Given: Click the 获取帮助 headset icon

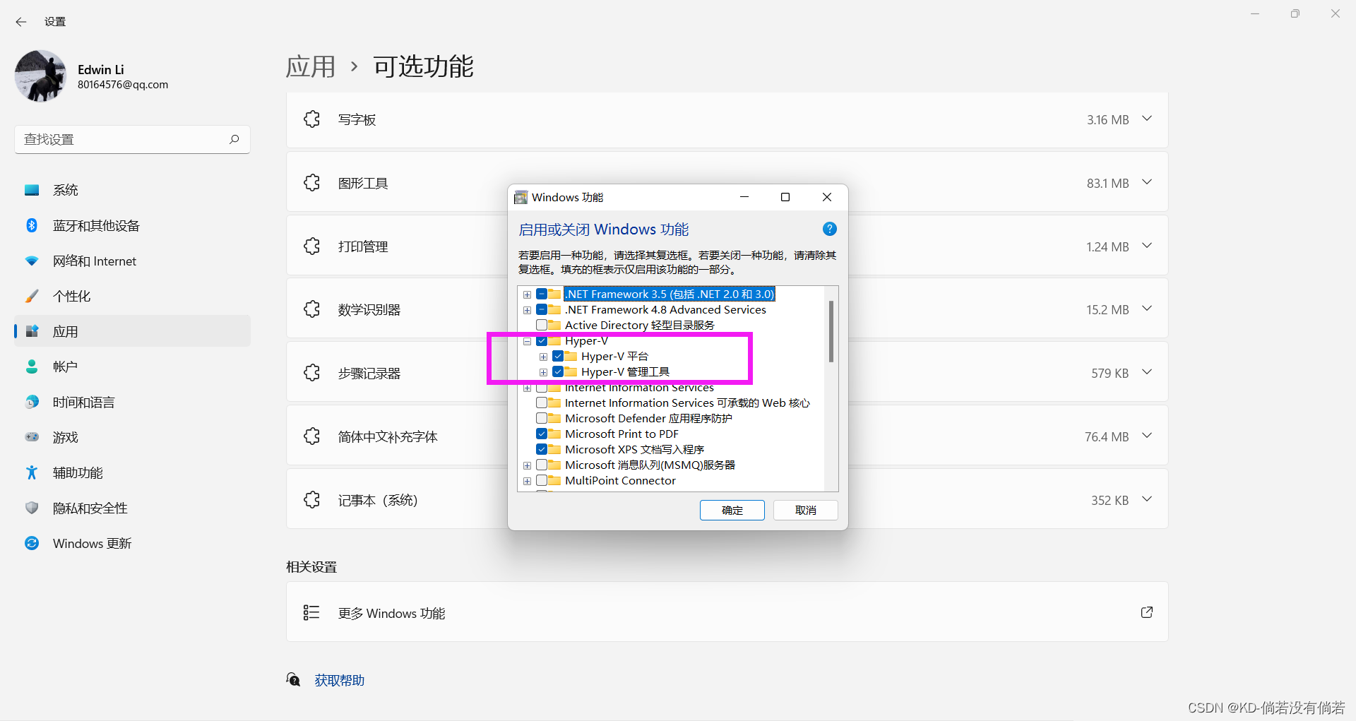Looking at the screenshot, I should (x=293, y=679).
